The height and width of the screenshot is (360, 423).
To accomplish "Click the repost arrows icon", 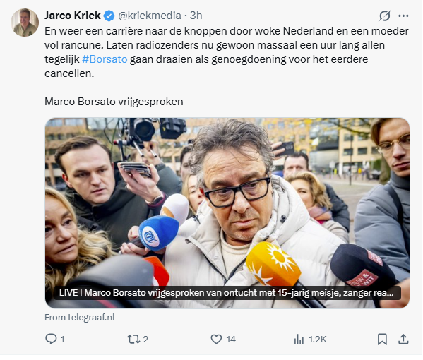I will [x=133, y=339].
